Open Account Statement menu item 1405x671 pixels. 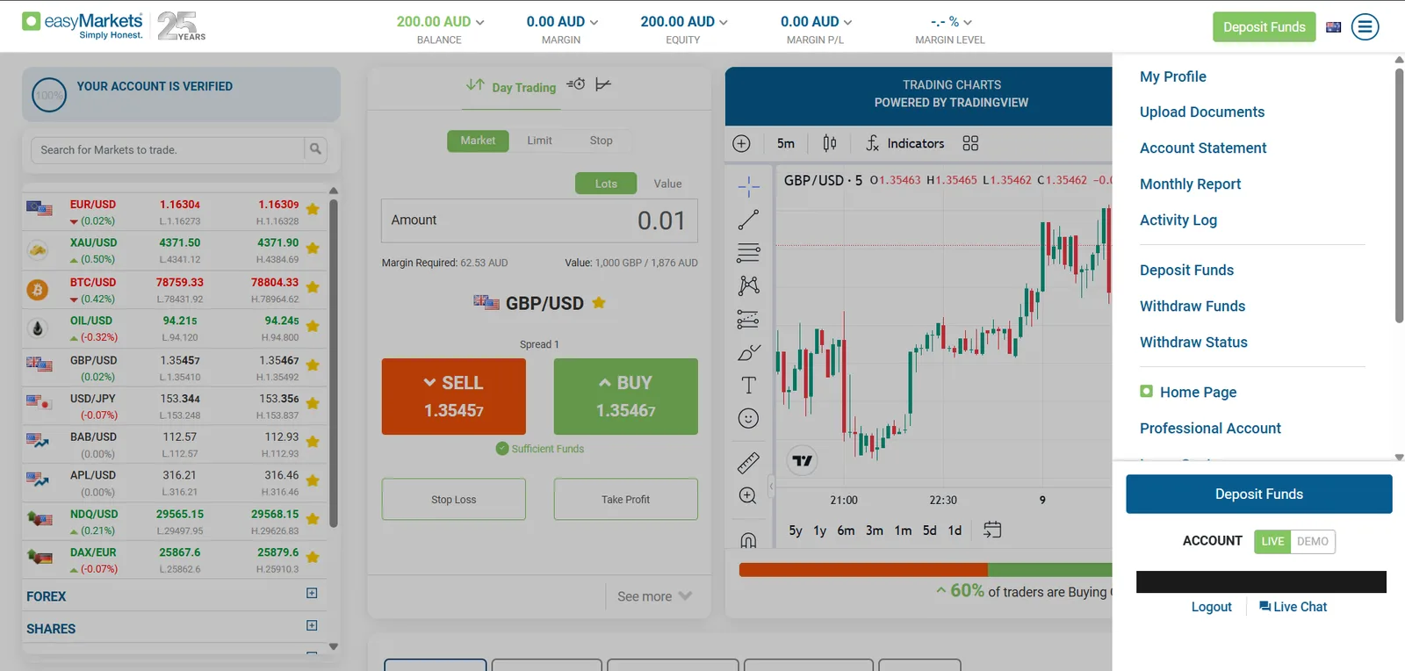pyautogui.click(x=1203, y=148)
